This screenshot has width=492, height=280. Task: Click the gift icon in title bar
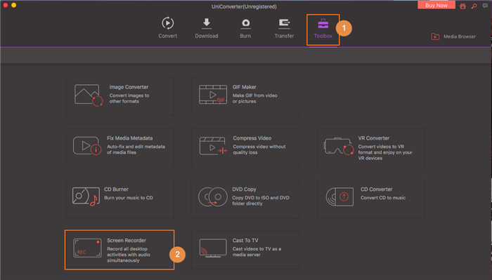(462, 6)
